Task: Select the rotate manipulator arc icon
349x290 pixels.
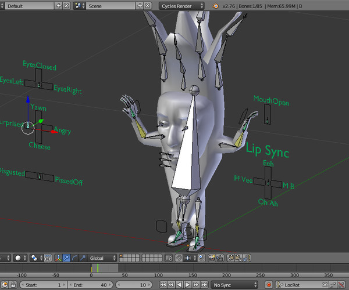Action: click(75, 258)
